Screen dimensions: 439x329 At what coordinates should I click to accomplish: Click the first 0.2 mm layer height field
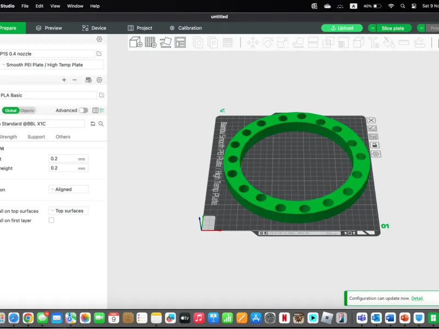(68, 158)
